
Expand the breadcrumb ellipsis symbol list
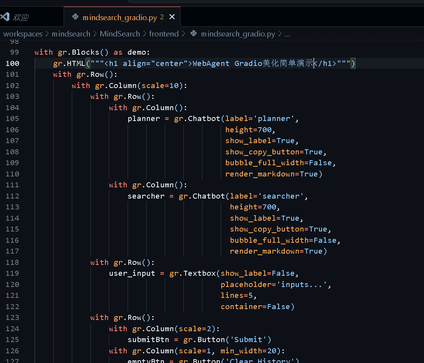click(x=287, y=34)
